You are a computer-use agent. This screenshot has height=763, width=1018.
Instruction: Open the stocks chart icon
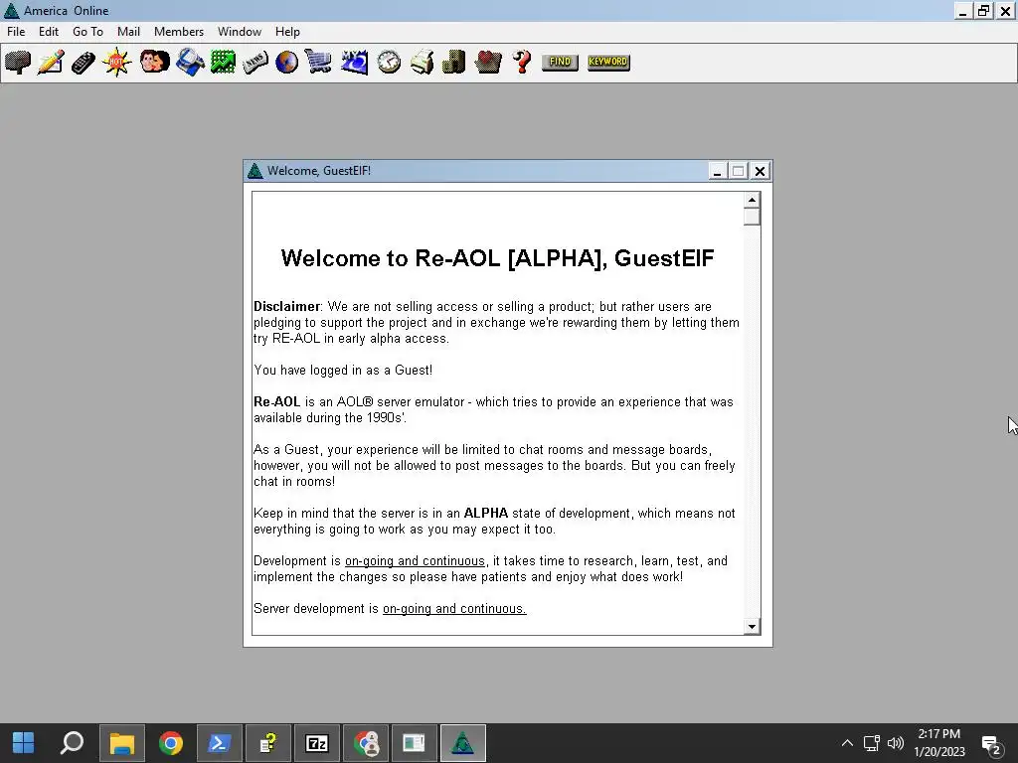[x=223, y=63]
